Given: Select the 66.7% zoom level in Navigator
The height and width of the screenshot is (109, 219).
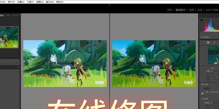Looking at the screenshot, I should [x=15, y=15].
